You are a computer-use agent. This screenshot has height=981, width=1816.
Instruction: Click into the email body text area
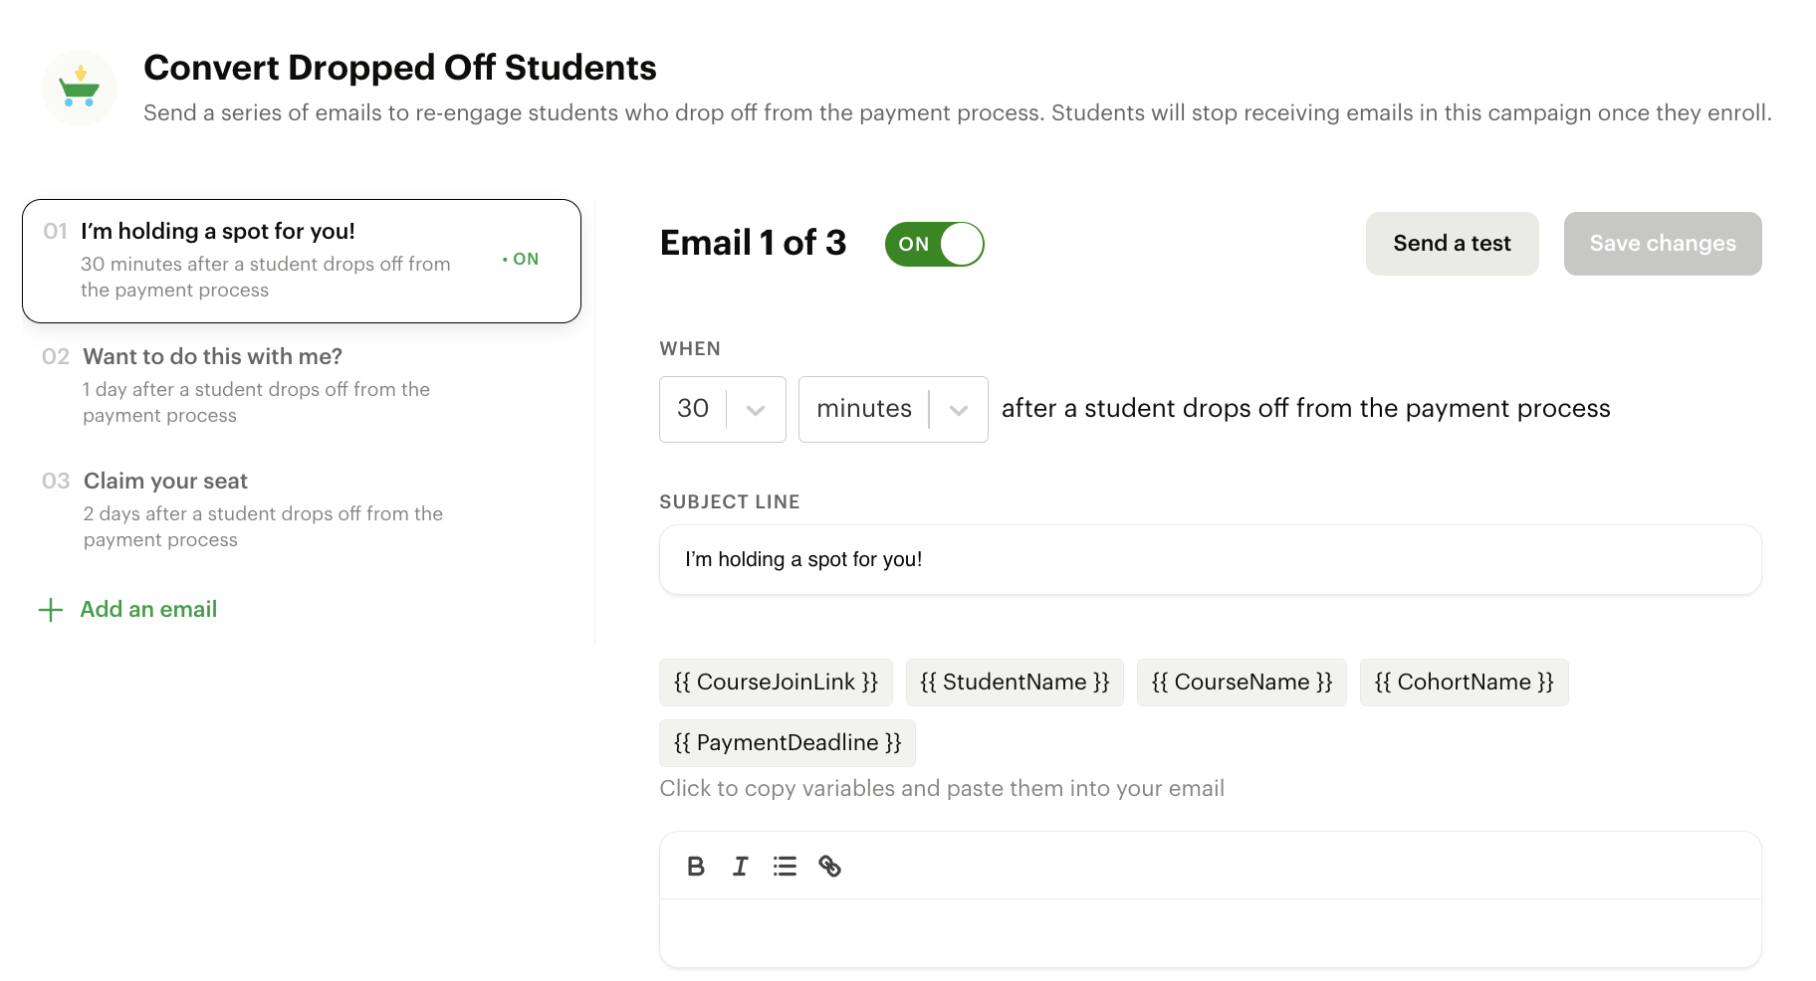click(1210, 933)
